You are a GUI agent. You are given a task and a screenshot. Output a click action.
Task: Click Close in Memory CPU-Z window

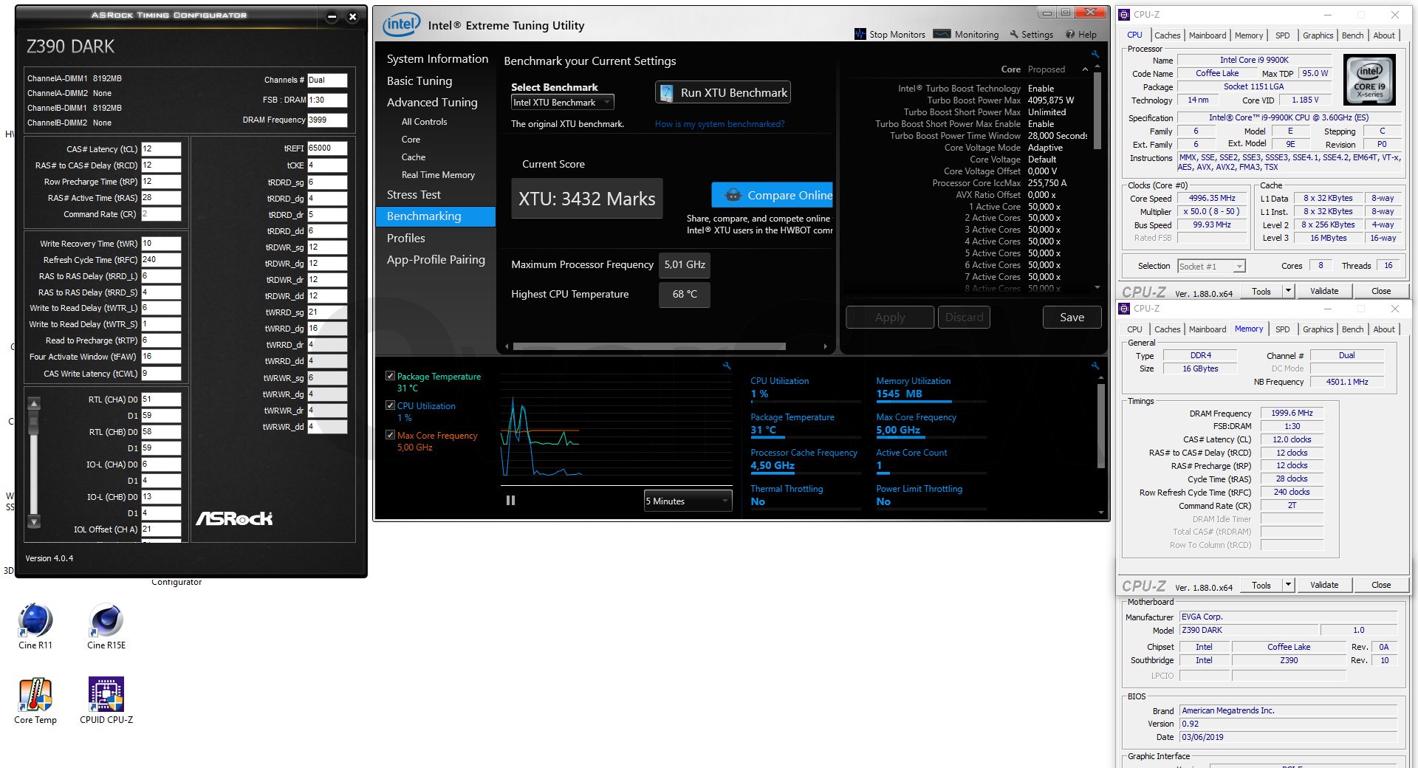(1380, 585)
